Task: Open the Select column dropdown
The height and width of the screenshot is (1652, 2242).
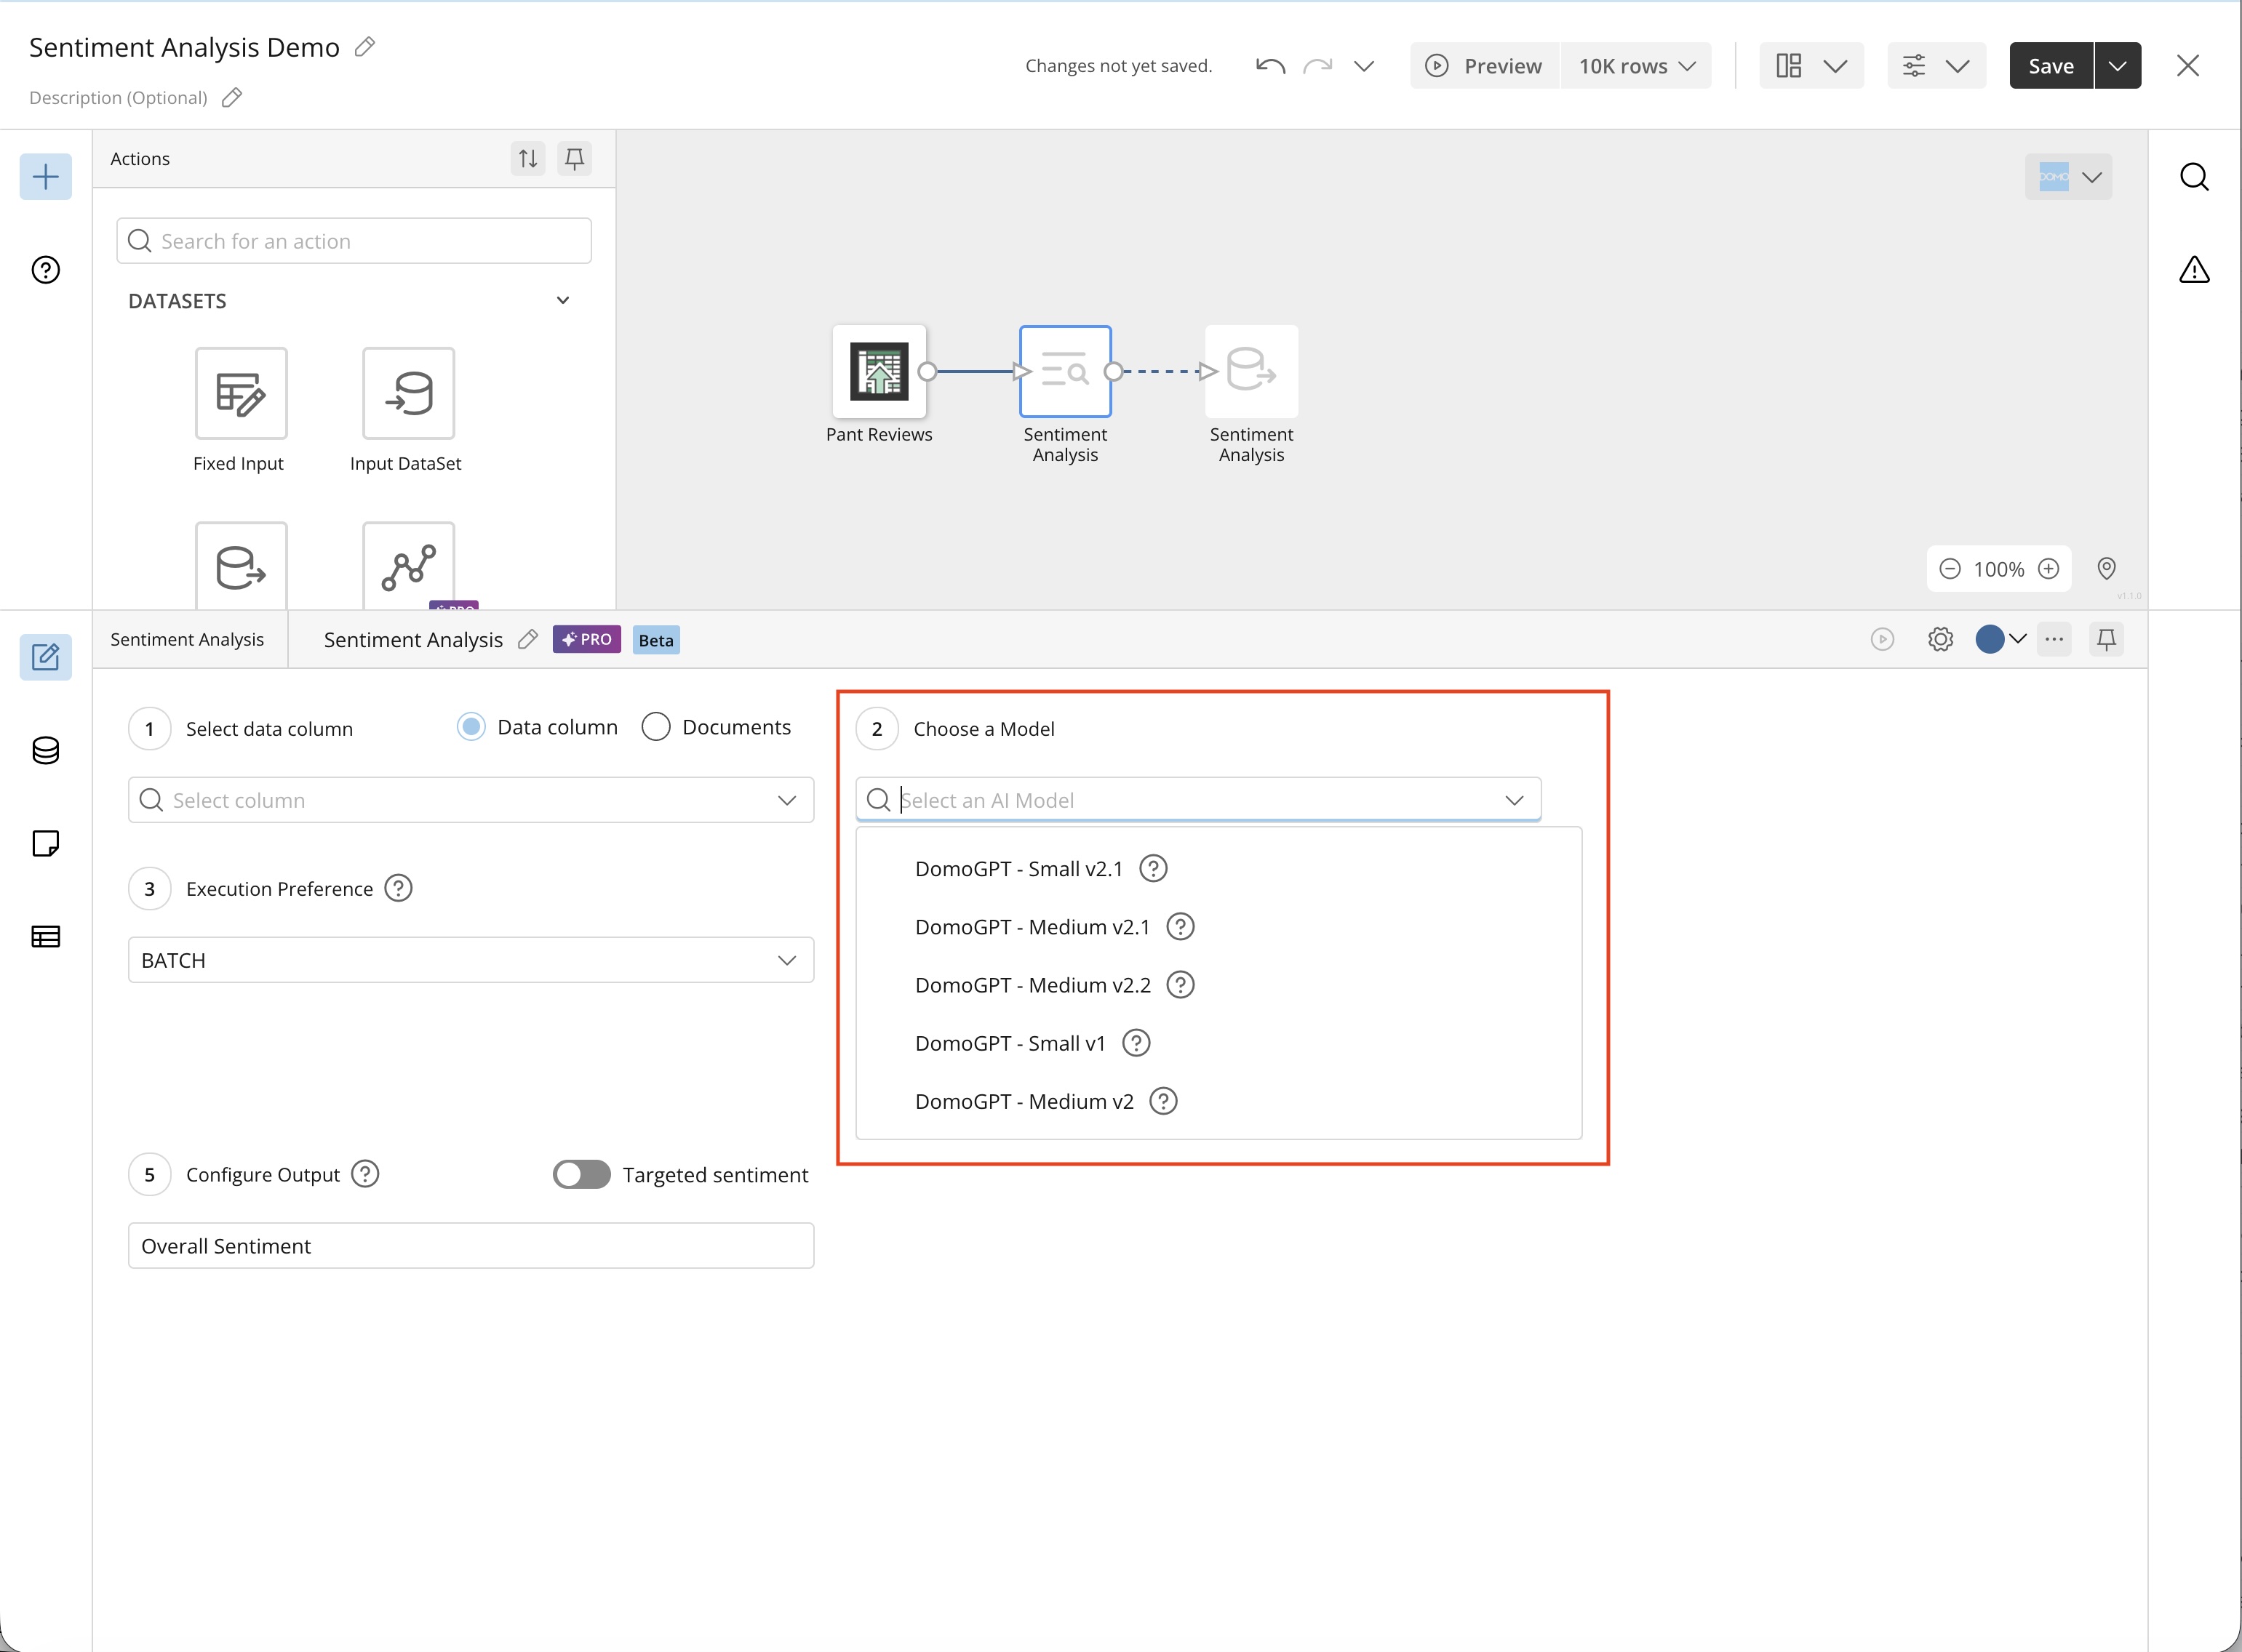Action: 471,800
